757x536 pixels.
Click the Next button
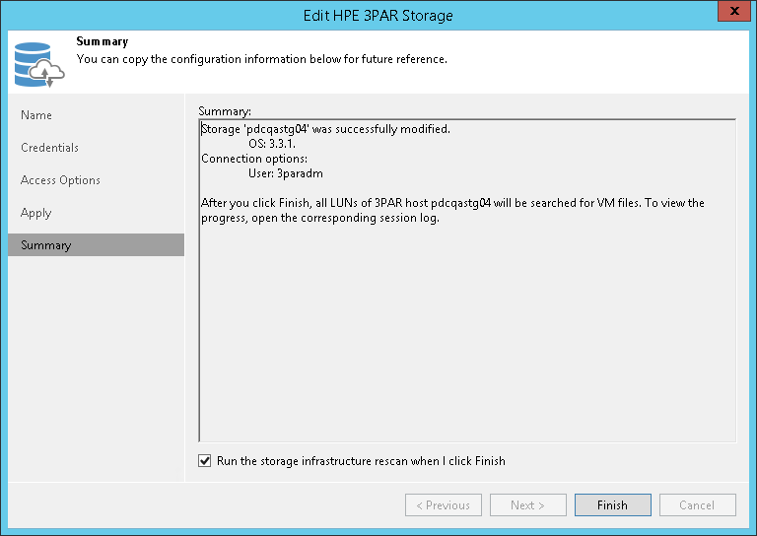point(527,504)
